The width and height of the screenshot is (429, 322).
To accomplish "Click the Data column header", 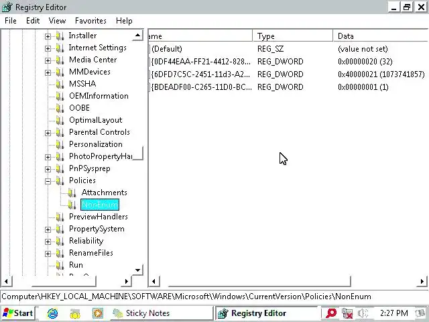I will coord(381,36).
